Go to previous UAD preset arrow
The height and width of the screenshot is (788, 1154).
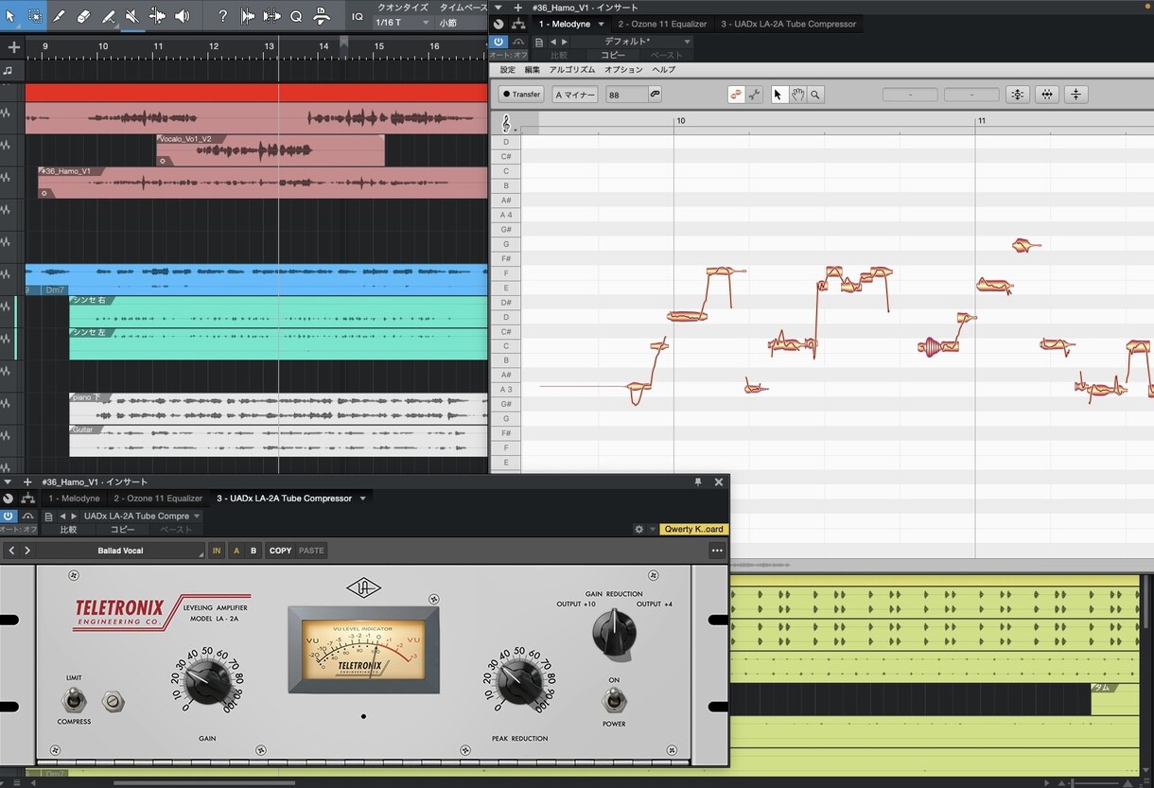[x=11, y=551]
